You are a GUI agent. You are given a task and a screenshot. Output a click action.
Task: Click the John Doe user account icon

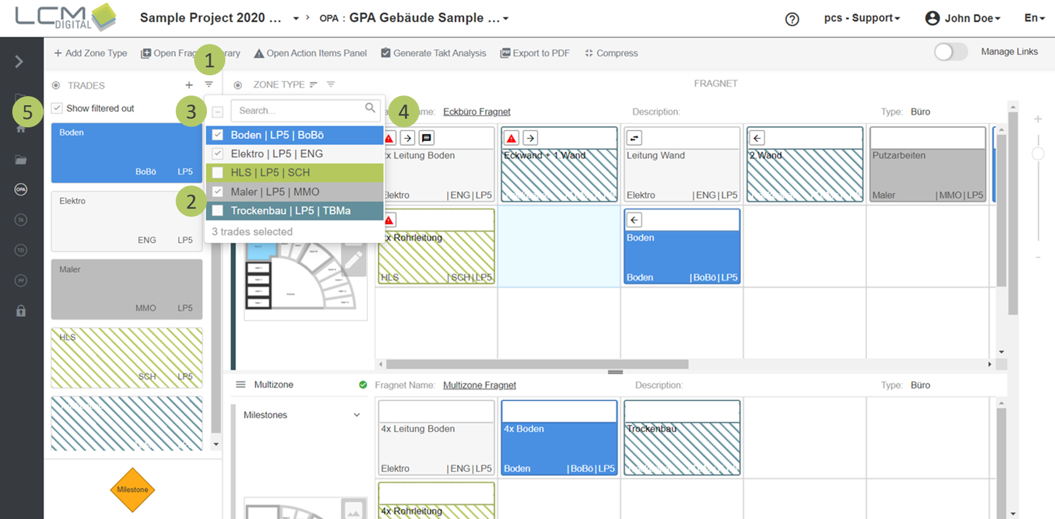[932, 18]
